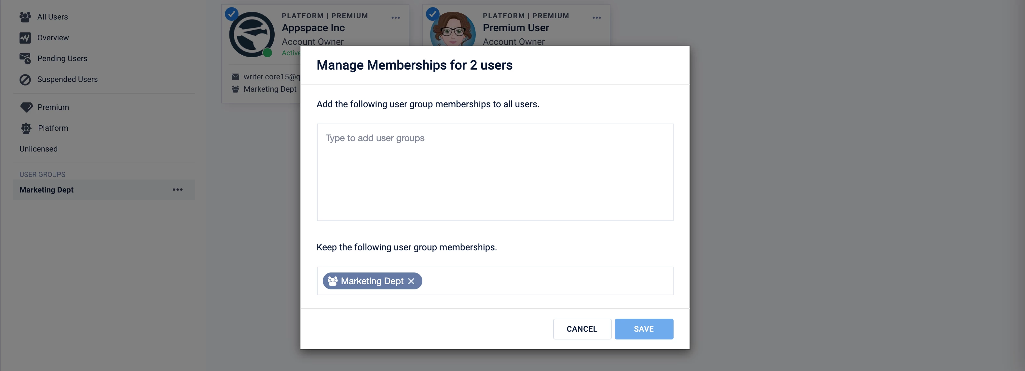Select Marketing Dept user group
This screenshot has width=1025, height=371.
point(47,190)
